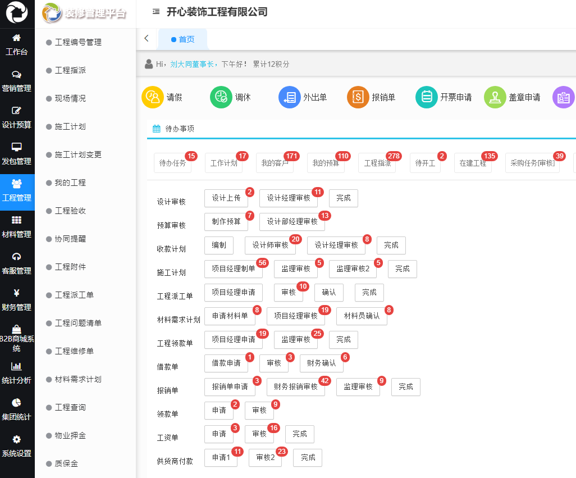Open the 材料管理 sidebar section
Screen dimensions: 576x478
17,228
